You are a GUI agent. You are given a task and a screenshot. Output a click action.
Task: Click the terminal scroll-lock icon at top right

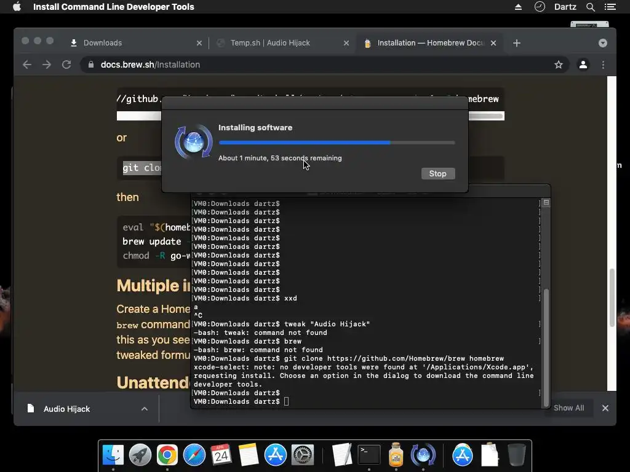546,203
